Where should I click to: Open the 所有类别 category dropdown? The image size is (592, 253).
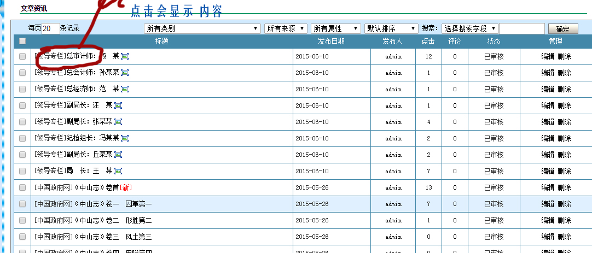(202, 28)
